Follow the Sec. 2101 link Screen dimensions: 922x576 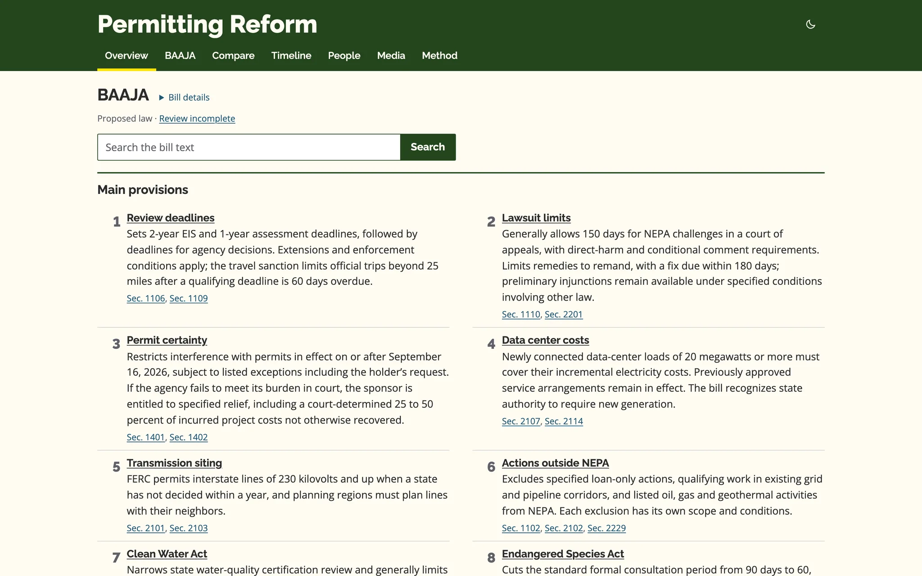146,528
